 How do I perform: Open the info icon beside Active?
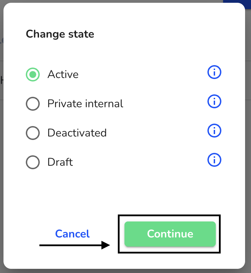[x=214, y=72]
